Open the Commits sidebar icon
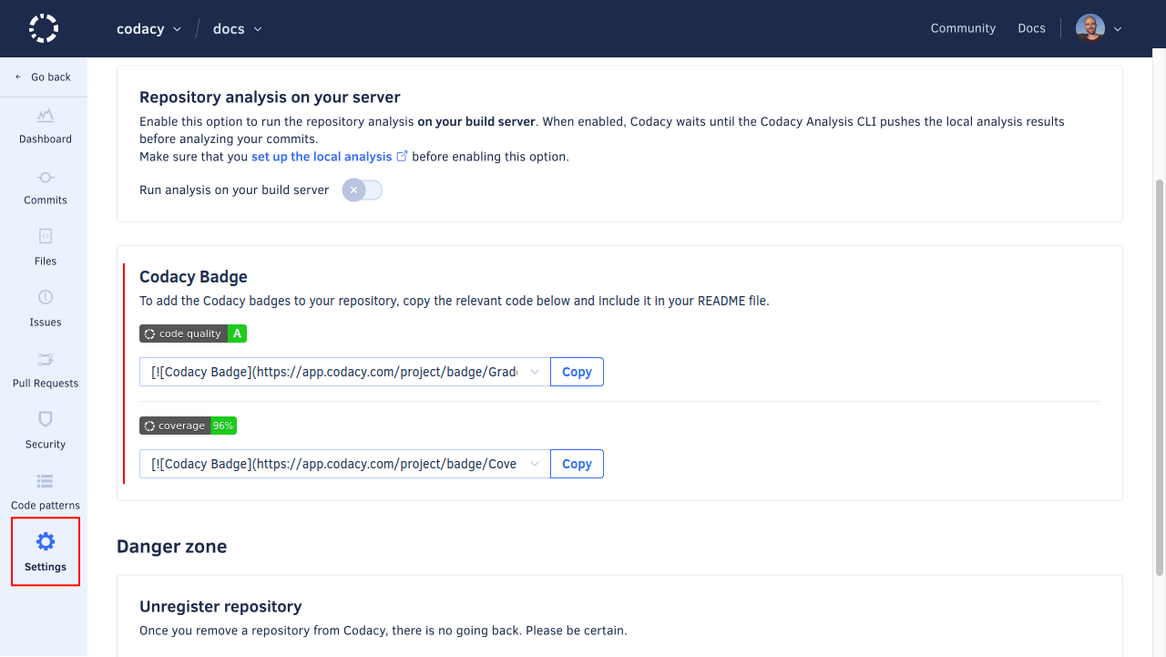 pyautogui.click(x=46, y=177)
